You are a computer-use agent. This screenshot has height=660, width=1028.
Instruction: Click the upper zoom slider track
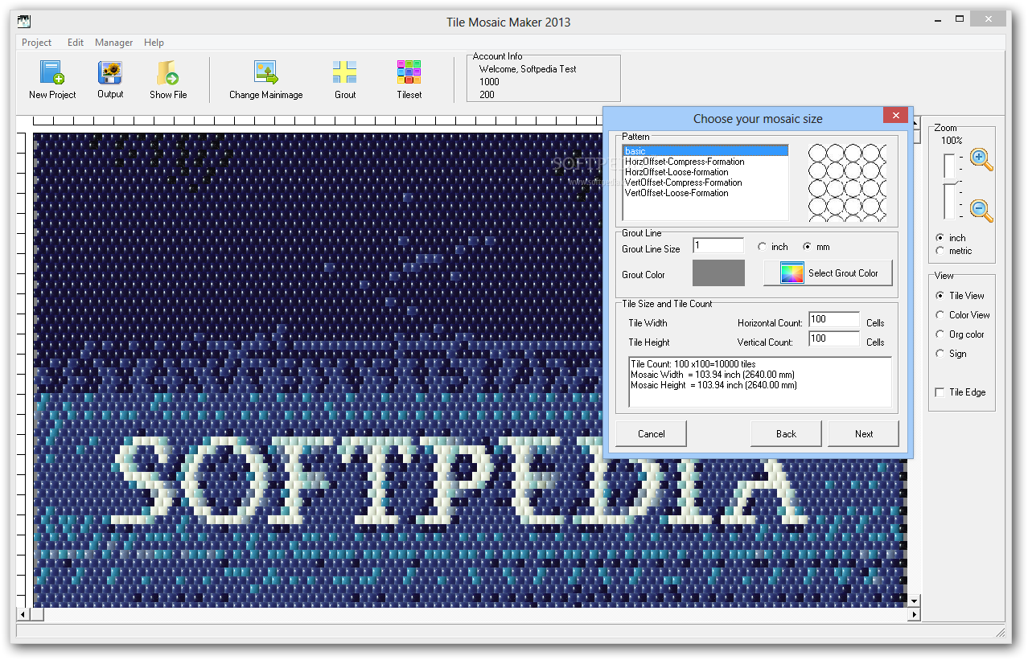pyautogui.click(x=949, y=165)
